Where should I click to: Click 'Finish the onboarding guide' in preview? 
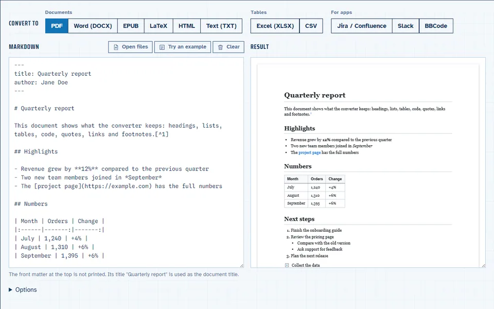pos(316,231)
